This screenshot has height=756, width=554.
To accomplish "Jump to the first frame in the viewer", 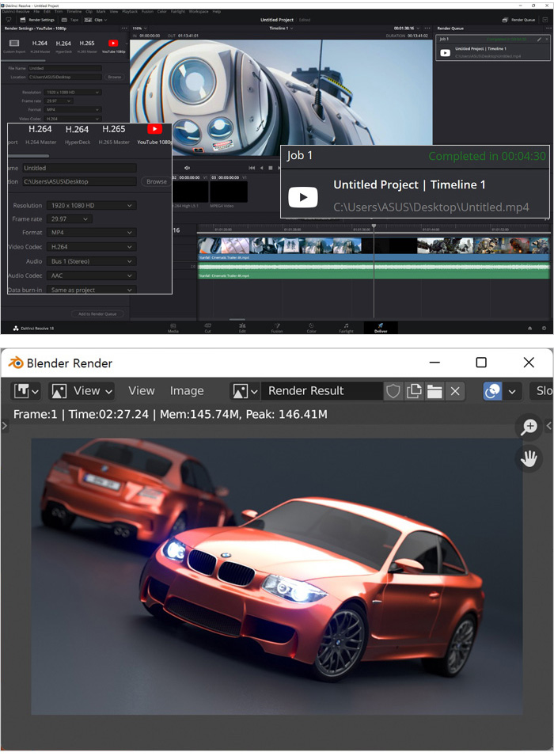I will point(252,168).
